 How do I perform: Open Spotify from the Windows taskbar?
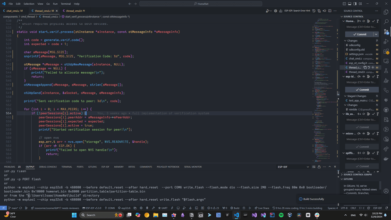click(281, 215)
